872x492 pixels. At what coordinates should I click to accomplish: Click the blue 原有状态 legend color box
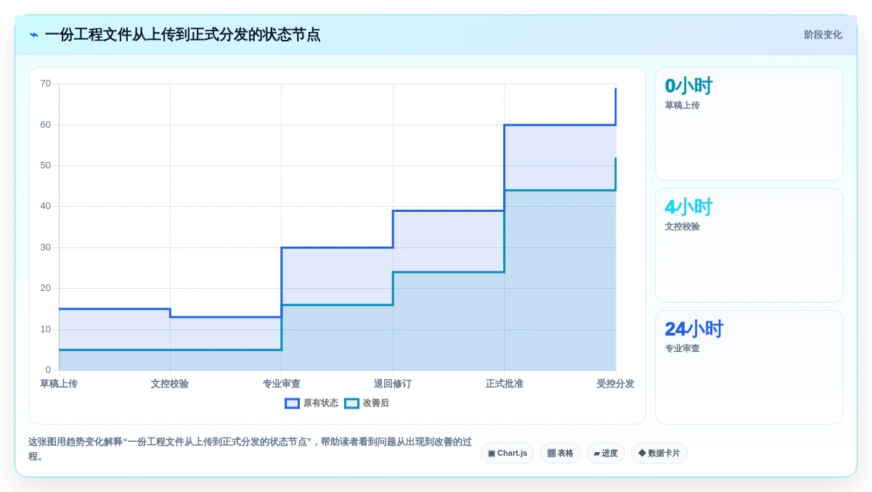coord(292,403)
